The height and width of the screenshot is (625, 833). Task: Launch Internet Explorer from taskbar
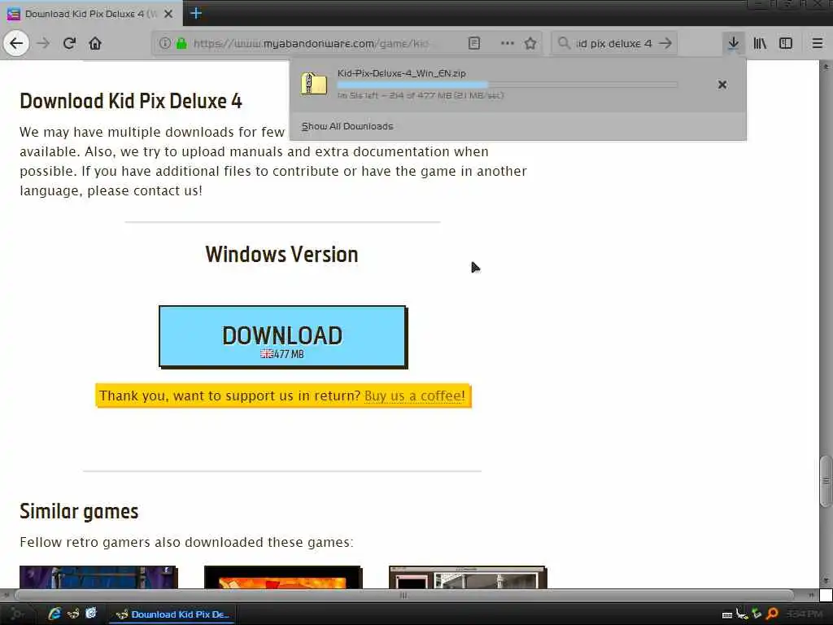[55, 614]
